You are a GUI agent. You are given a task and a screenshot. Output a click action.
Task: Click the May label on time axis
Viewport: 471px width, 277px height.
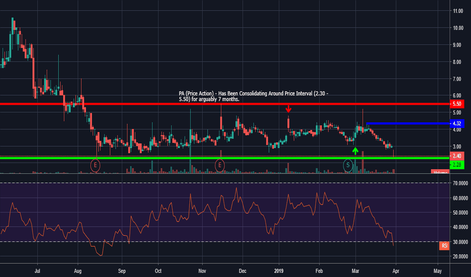438,271
